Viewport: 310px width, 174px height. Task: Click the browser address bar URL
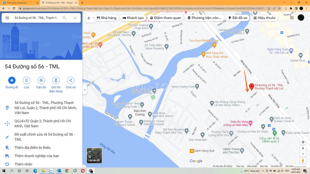(x=144, y=8)
